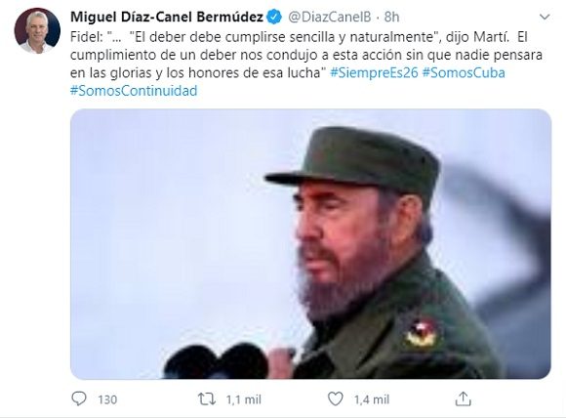Like the tweet with the heart icon
The image size is (566, 418).
[335, 398]
